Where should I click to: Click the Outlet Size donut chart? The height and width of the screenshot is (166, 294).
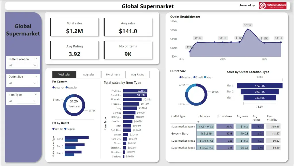click(x=196, y=95)
